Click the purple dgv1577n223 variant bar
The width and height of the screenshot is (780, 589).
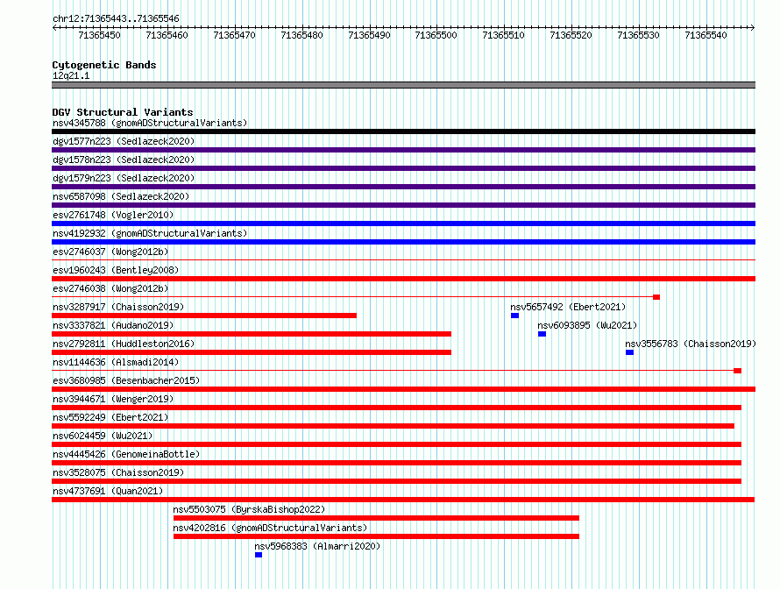coord(403,150)
